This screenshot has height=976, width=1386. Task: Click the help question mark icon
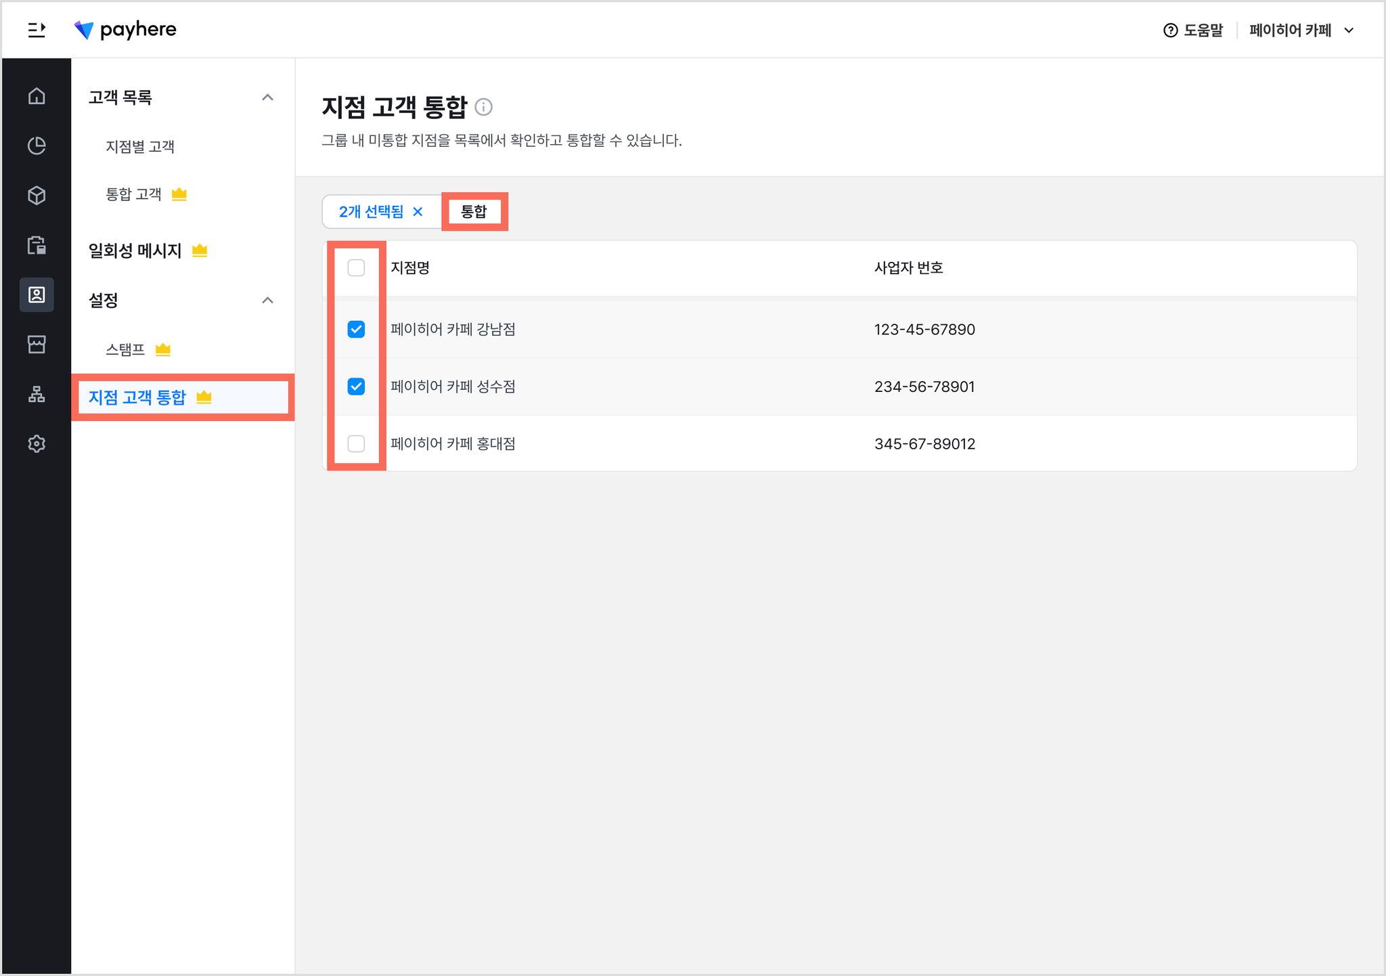1170,30
